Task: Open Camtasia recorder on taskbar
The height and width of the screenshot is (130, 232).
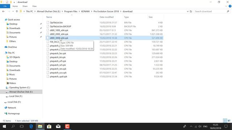Action: (67, 126)
